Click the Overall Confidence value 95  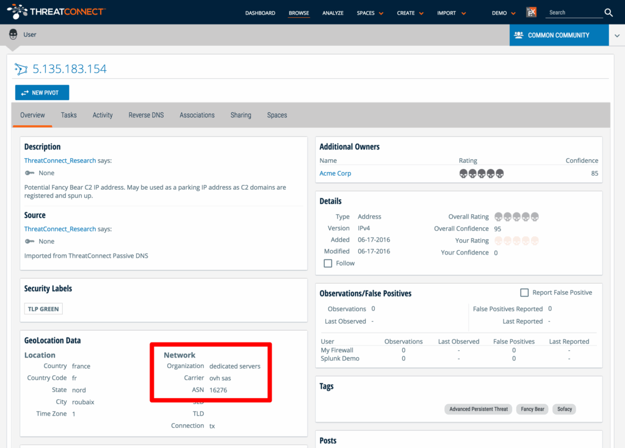coord(497,229)
